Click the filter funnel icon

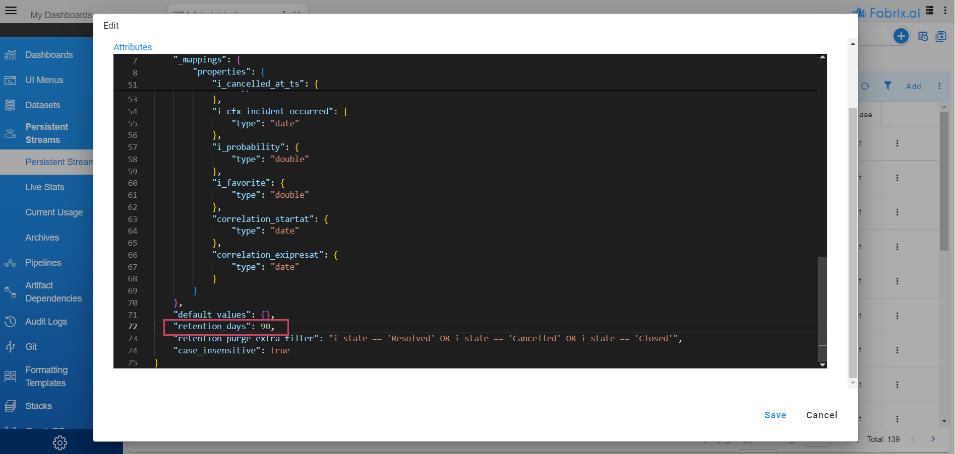tap(887, 86)
